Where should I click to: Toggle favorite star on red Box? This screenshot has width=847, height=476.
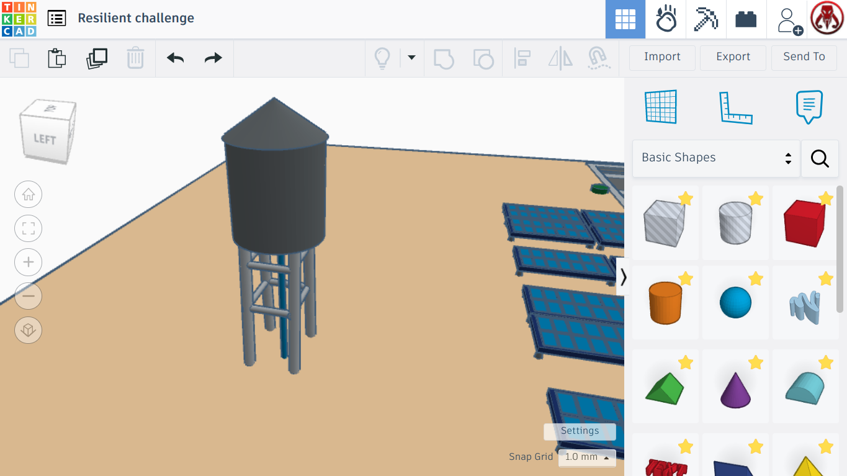(x=826, y=199)
